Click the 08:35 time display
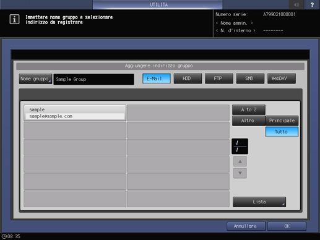The height and width of the screenshot is (240, 320). pyautogui.click(x=14, y=236)
